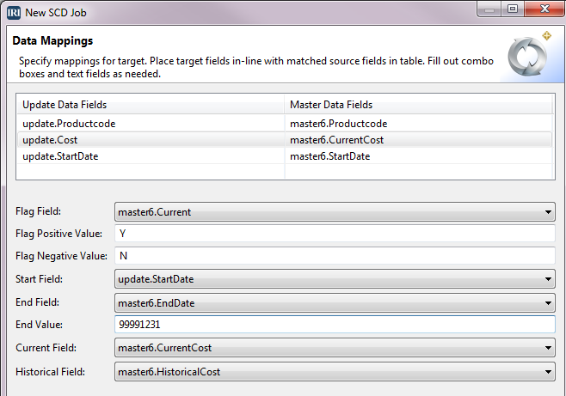This screenshot has width=566, height=396.
Task: Open the Start Field combo box
Action: point(335,279)
